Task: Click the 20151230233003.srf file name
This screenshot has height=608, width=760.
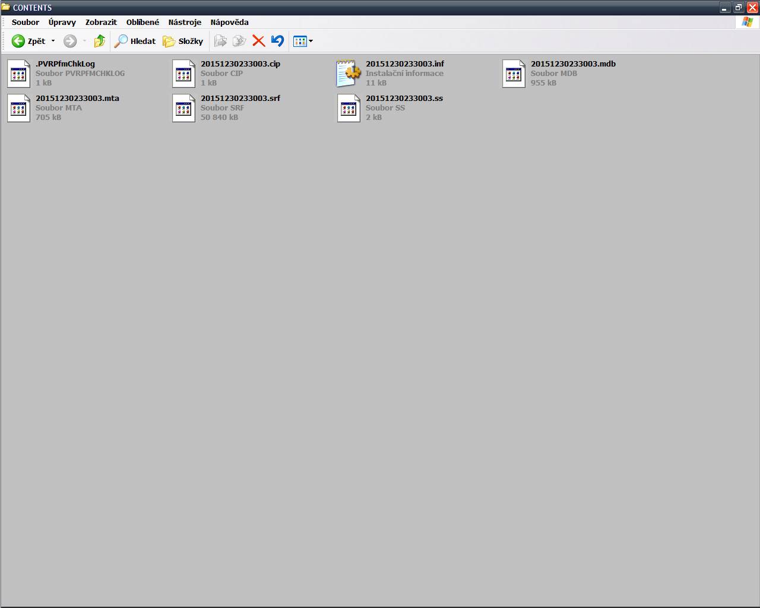Action: coord(240,98)
